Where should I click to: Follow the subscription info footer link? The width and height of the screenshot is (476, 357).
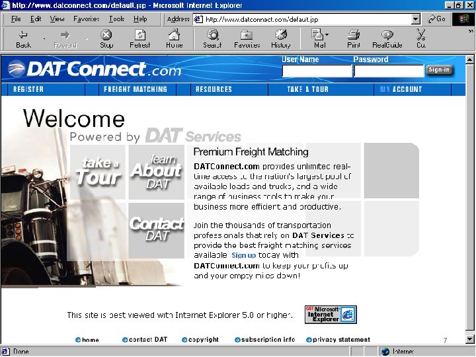(265, 340)
